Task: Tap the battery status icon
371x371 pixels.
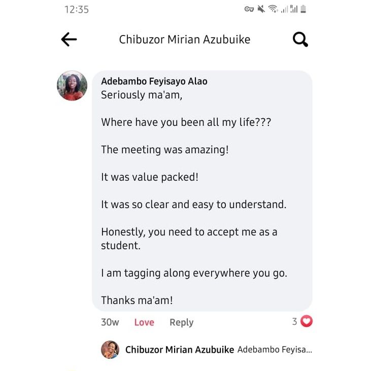Action: pyautogui.click(x=303, y=9)
